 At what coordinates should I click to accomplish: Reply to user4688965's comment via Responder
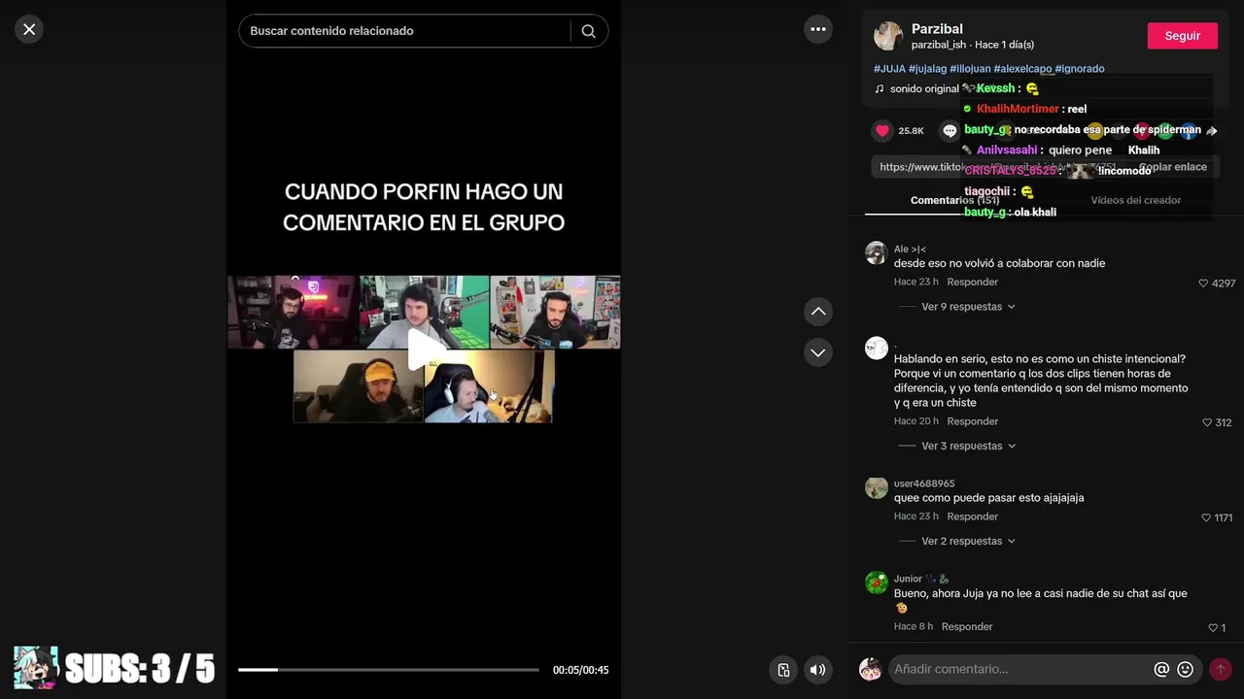click(x=972, y=516)
